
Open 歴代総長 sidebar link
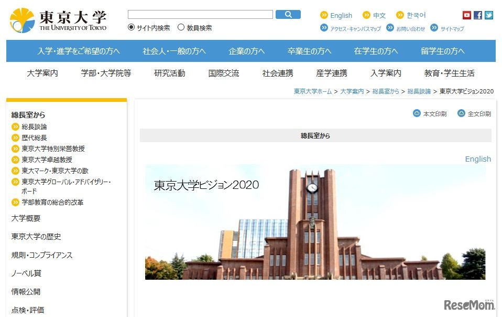34,138
